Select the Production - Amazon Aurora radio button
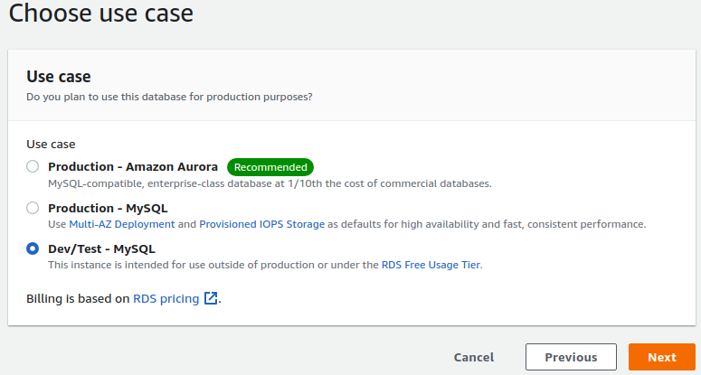This screenshot has height=375, width=701. pyautogui.click(x=33, y=166)
